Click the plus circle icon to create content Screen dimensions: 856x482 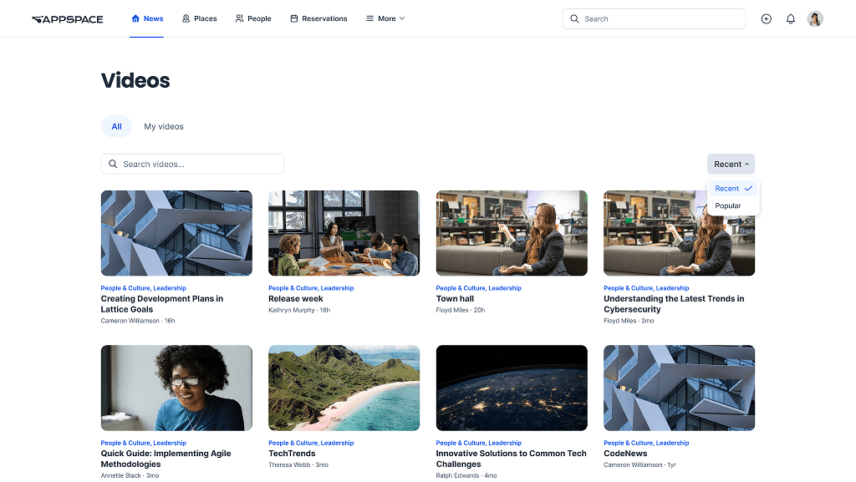point(767,18)
